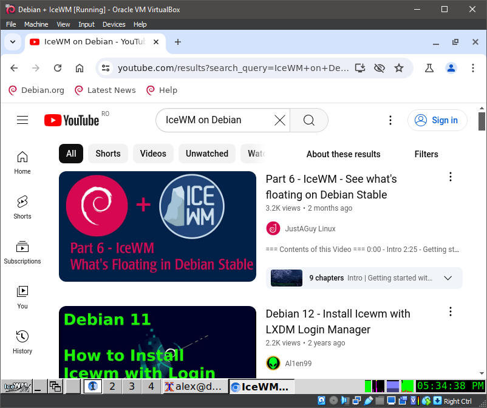Image resolution: width=487 pixels, height=408 pixels.
Task: Open the Machine menu in VirtualBox
Action: (36, 24)
